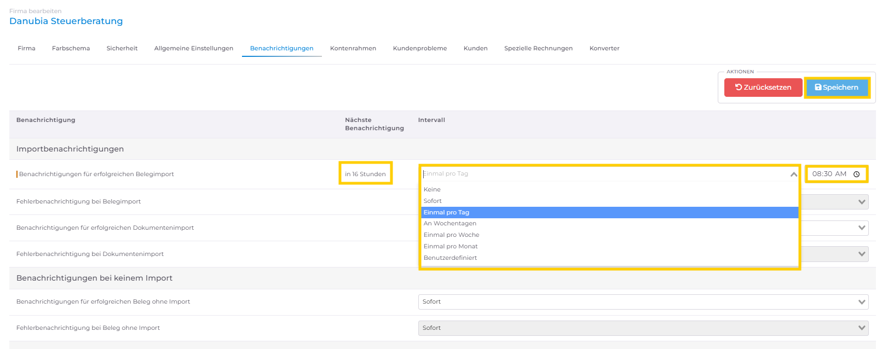Expand Fehlerbenachrichtigung bei Dokumentenimport dropdown arrow
Viewport: 882px width, 349px height.
(862, 254)
